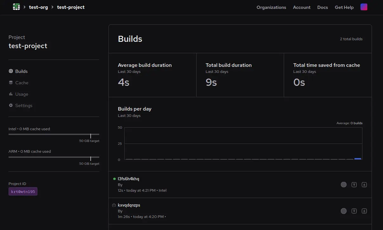Click Get Help in the top bar

pos(344,7)
